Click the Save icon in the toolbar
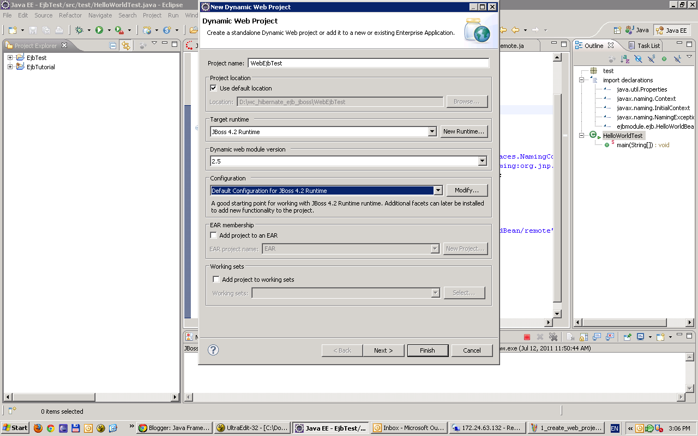698x436 pixels. click(33, 30)
